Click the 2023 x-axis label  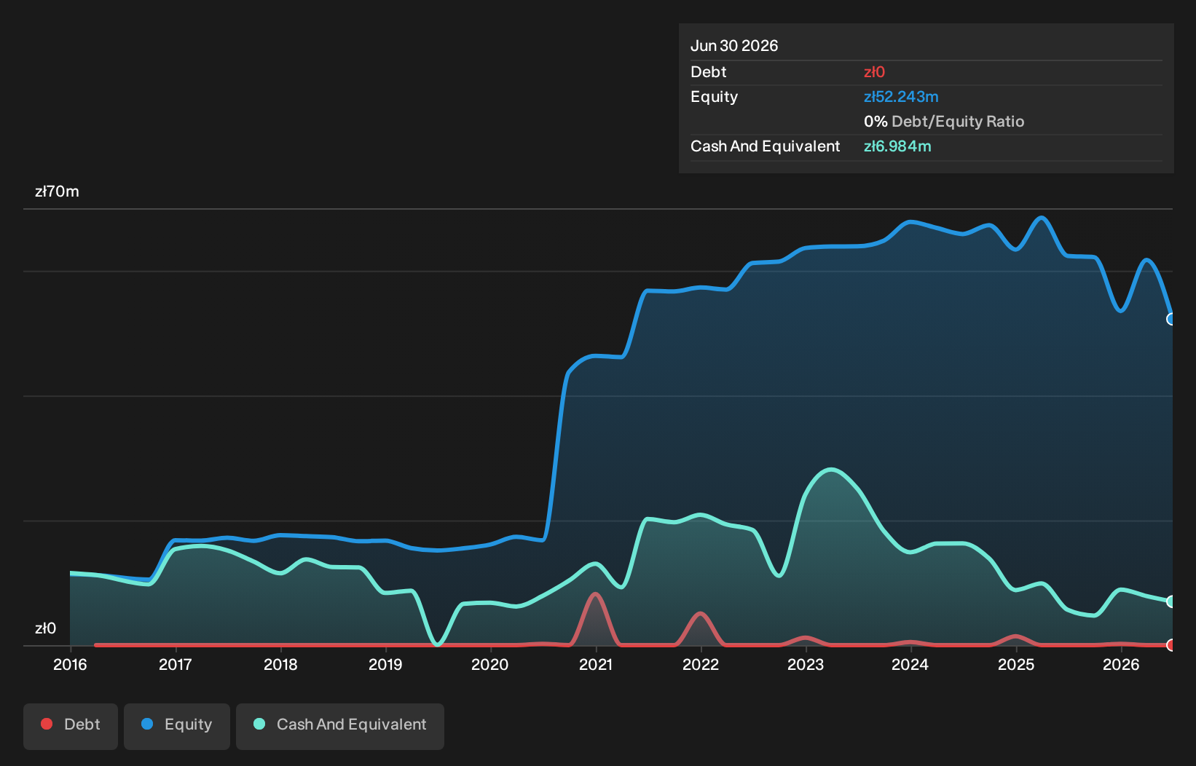tap(806, 665)
